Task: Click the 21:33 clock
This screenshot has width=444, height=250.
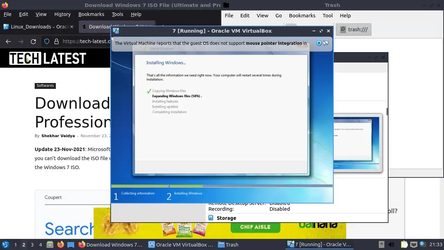Action: coord(436,245)
